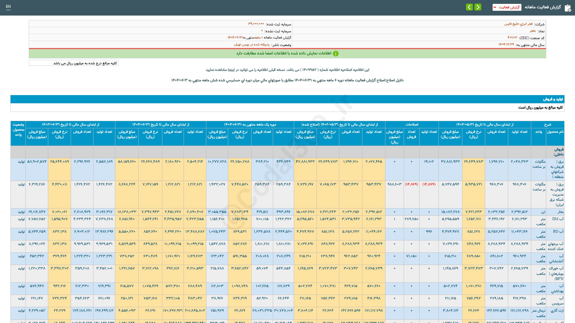Click the آب DM product row name
The height and width of the screenshot is (323, 575).
pos(558,219)
